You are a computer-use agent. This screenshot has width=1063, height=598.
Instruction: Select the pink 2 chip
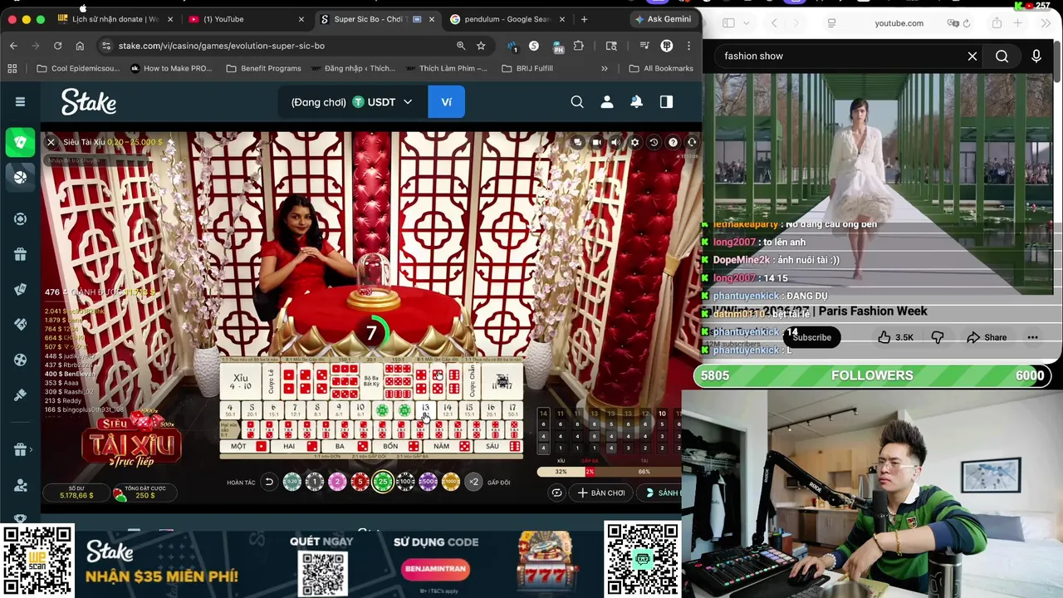point(336,482)
